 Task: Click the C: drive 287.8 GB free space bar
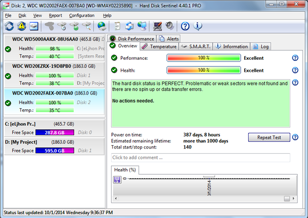pos(55,133)
